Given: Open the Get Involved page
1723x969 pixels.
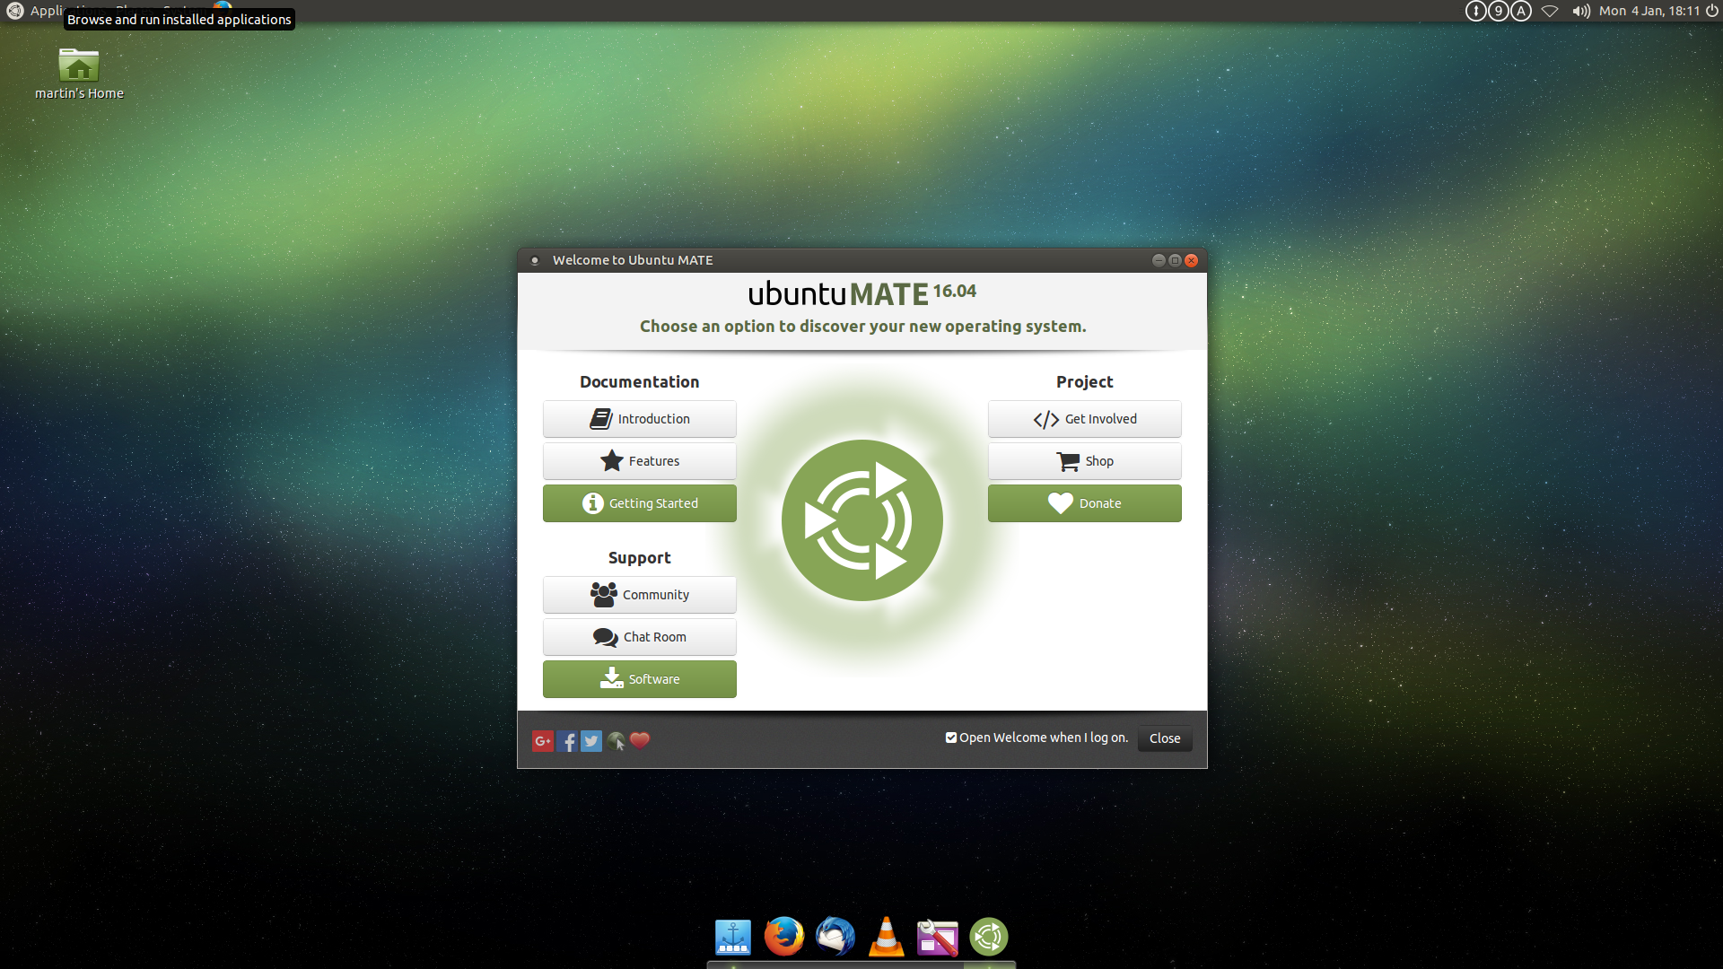Looking at the screenshot, I should [1084, 419].
